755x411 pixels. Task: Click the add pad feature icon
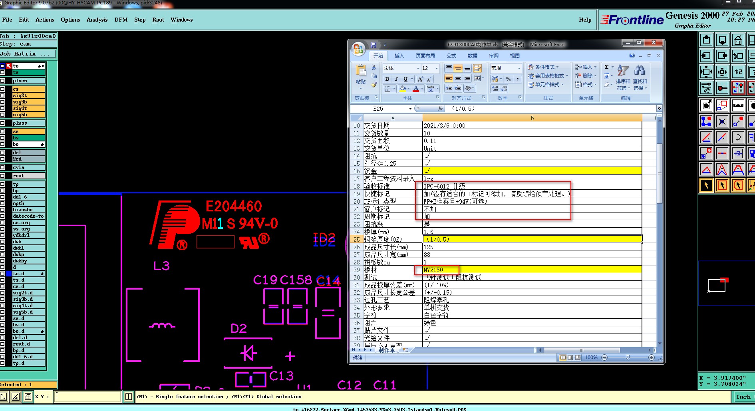706,105
